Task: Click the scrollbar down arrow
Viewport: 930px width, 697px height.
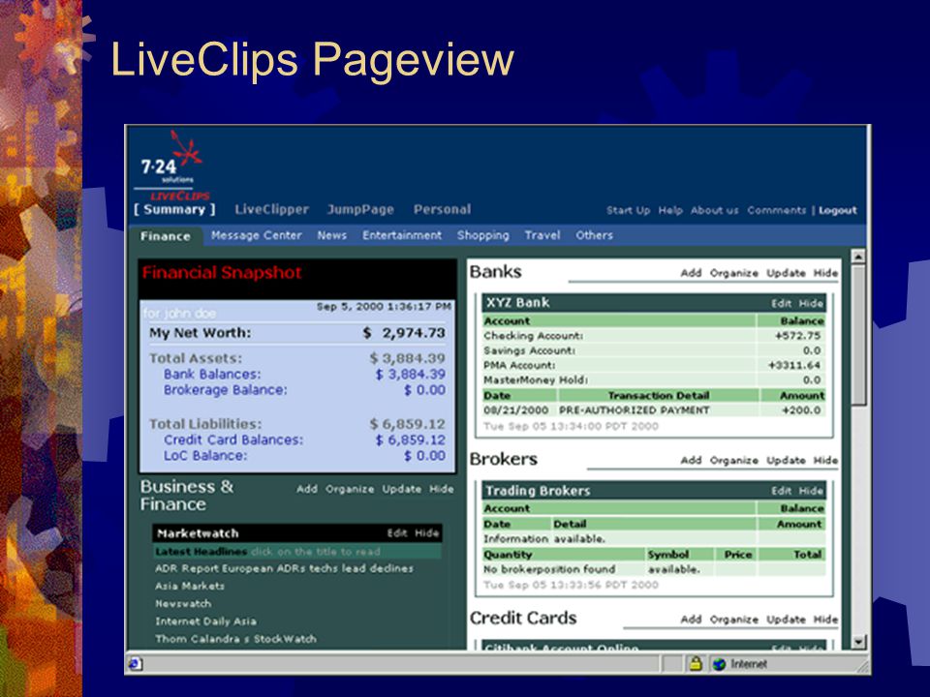Action: click(x=858, y=642)
